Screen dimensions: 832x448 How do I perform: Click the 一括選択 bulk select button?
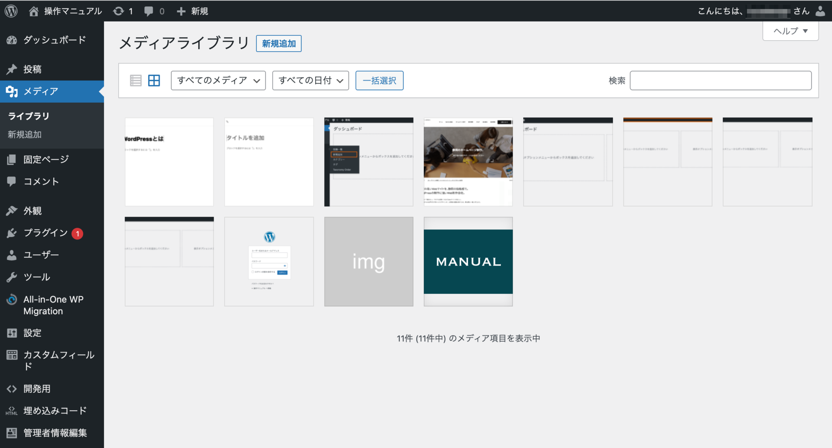coord(379,80)
